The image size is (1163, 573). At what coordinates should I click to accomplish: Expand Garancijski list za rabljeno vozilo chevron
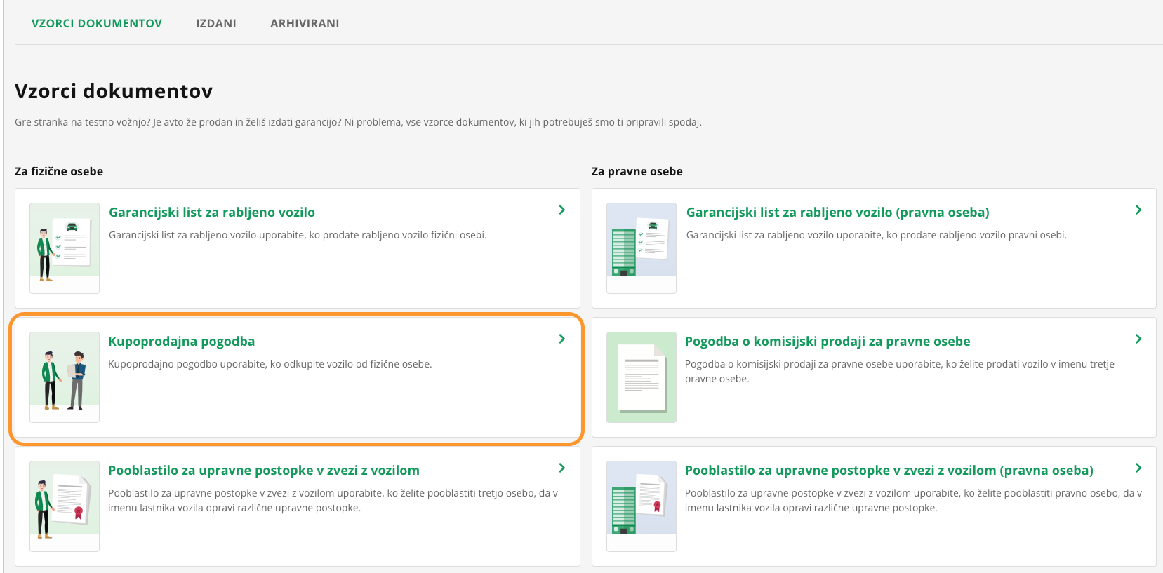(x=561, y=210)
